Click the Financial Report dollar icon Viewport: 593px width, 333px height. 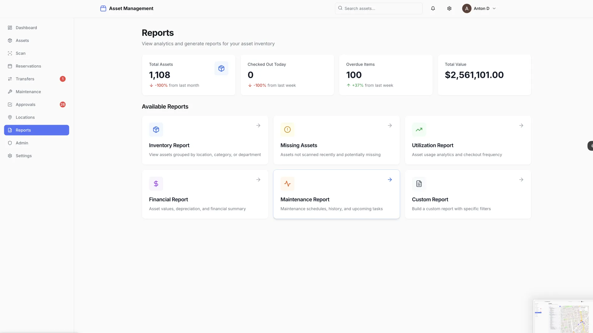pos(156,183)
